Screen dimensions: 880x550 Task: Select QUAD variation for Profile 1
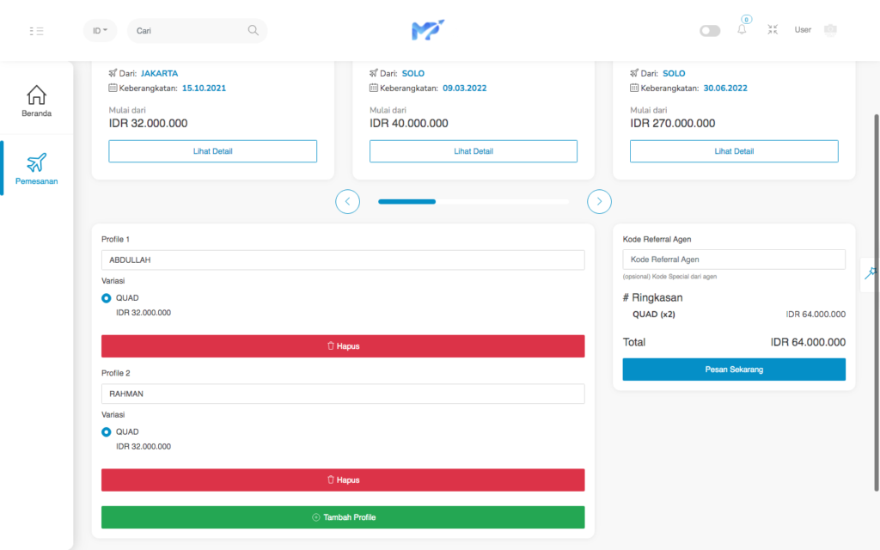coord(107,298)
